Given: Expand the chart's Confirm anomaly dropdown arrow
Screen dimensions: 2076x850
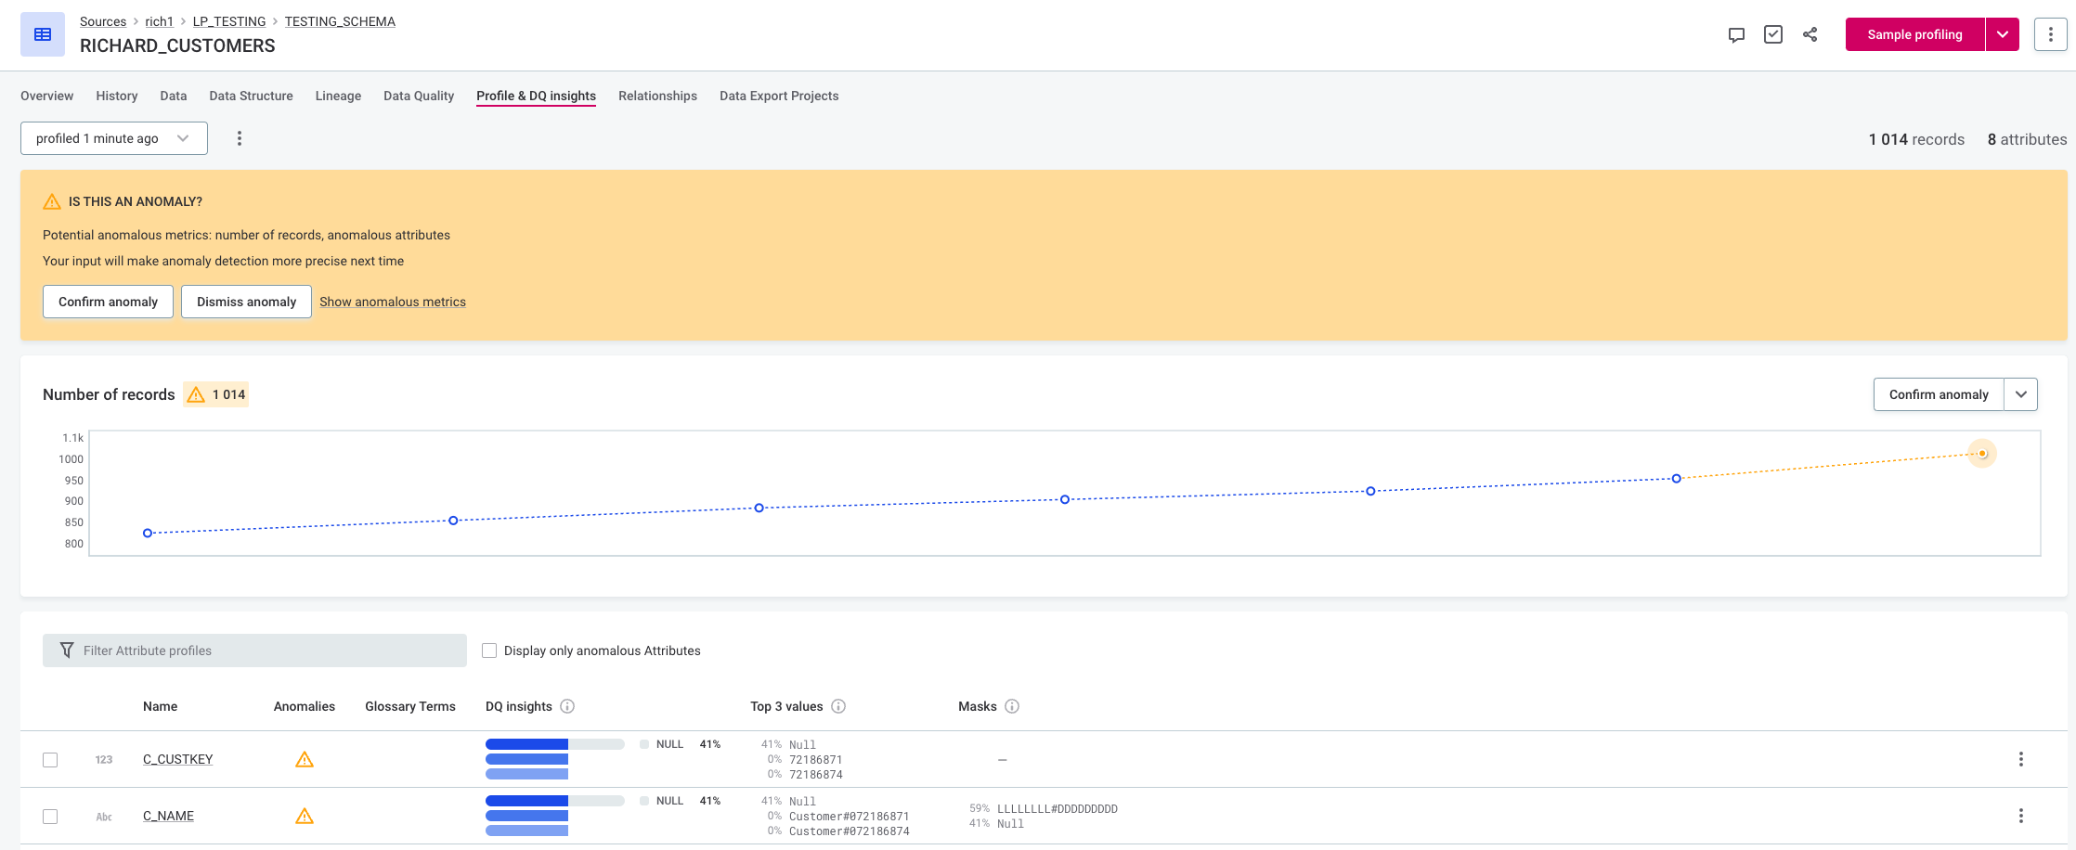Looking at the screenshot, I should (2021, 394).
